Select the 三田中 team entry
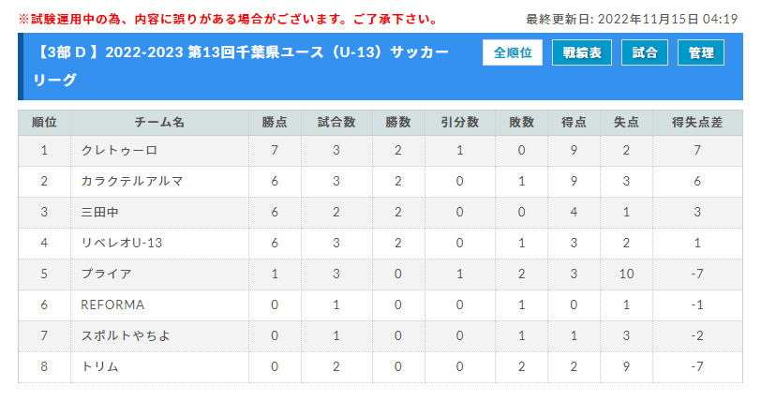This screenshot has width=761, height=401. pos(99,212)
